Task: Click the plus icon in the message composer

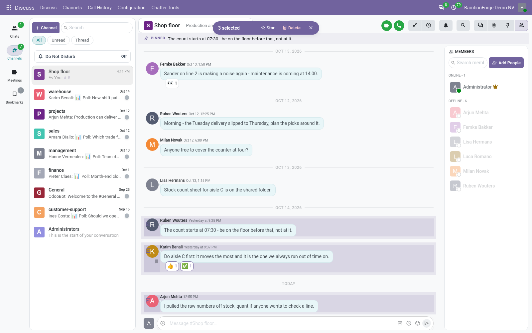Action: [x=163, y=323]
